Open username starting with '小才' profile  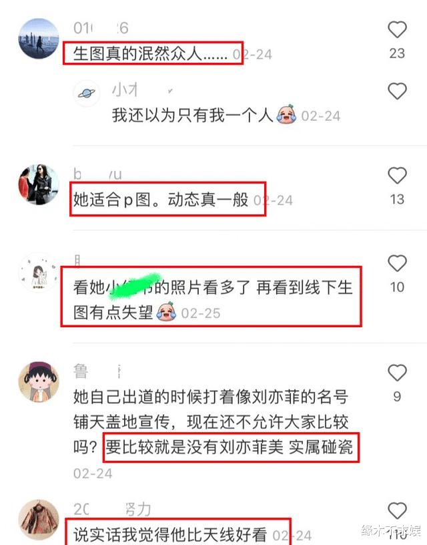[x=125, y=89]
